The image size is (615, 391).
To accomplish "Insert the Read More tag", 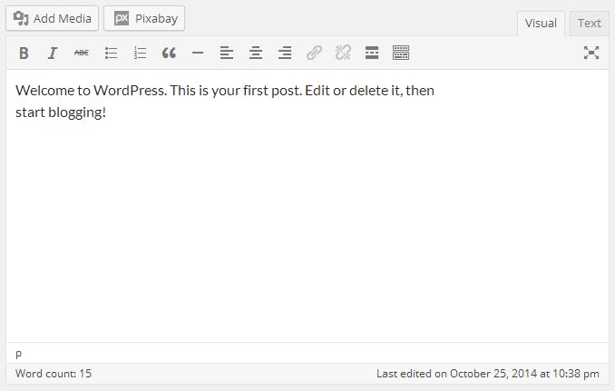I will 372,53.
